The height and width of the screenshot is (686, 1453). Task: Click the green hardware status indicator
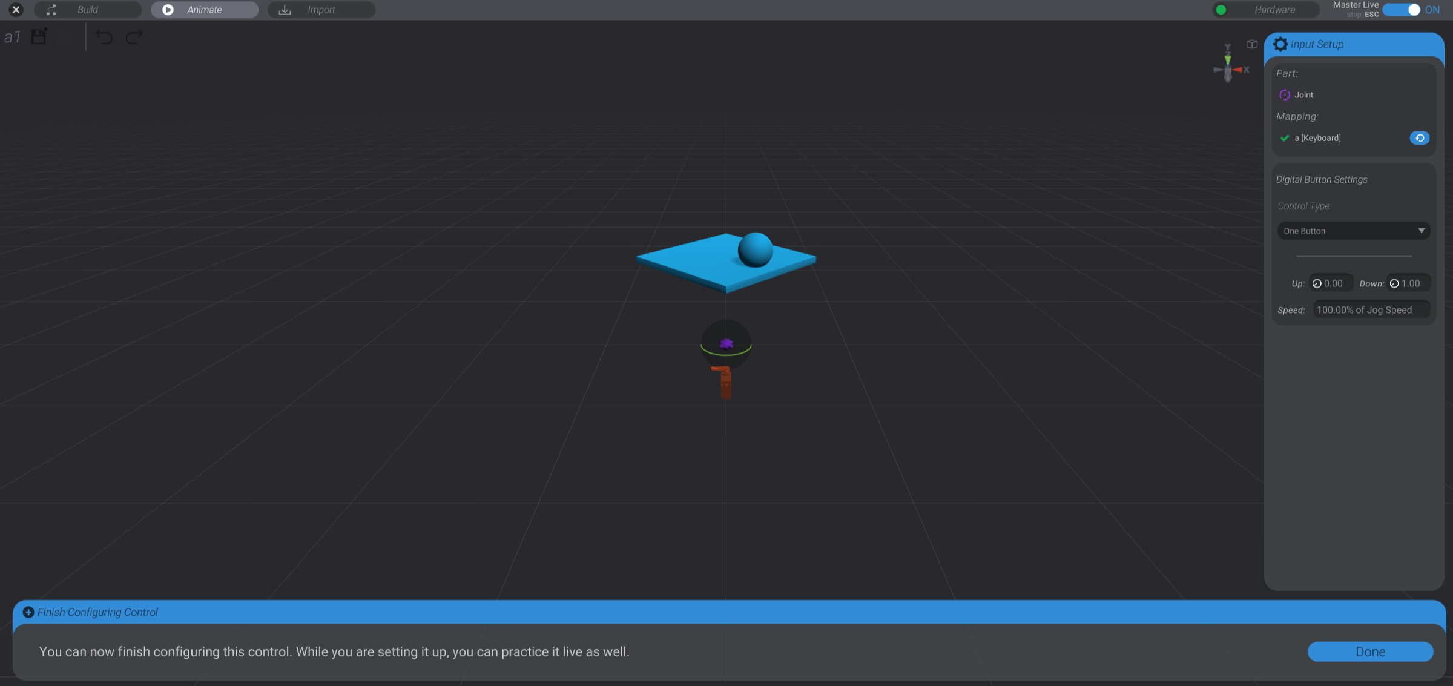1221,10
